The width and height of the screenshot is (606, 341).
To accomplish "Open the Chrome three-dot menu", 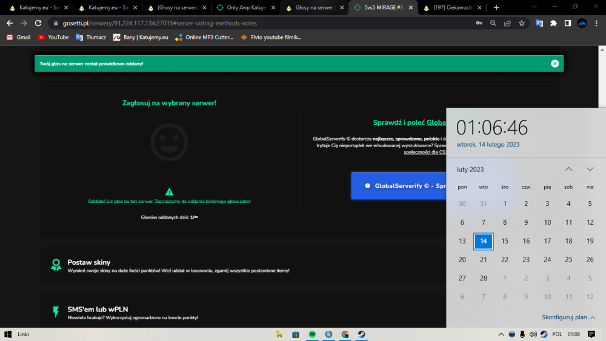I will [x=596, y=23].
